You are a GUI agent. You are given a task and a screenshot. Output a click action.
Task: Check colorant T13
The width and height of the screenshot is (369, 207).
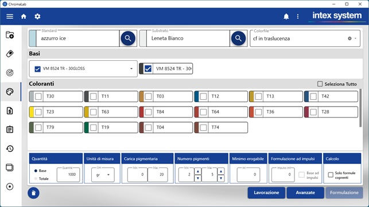[258, 96]
